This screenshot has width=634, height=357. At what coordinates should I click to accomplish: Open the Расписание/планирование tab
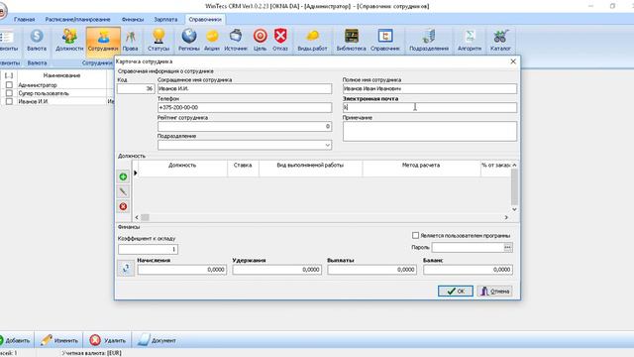coord(77,19)
